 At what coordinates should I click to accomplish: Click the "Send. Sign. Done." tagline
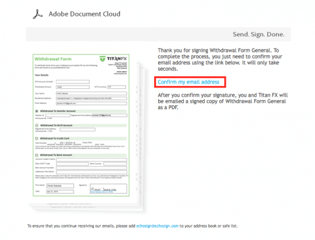(x=259, y=34)
